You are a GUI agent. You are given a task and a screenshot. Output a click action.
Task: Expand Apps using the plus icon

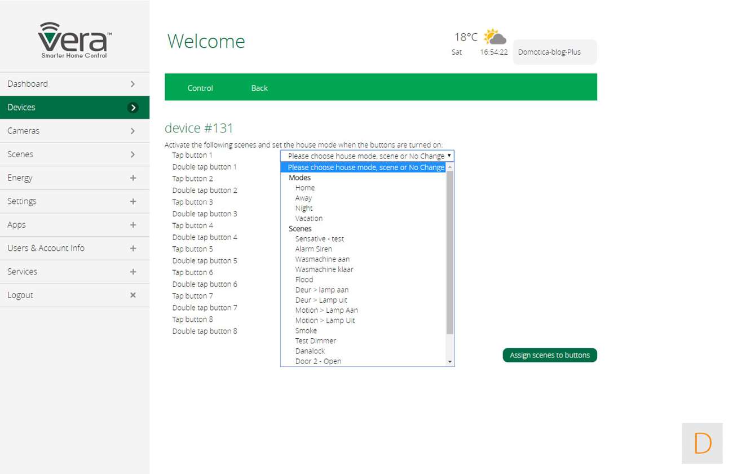coord(133,225)
